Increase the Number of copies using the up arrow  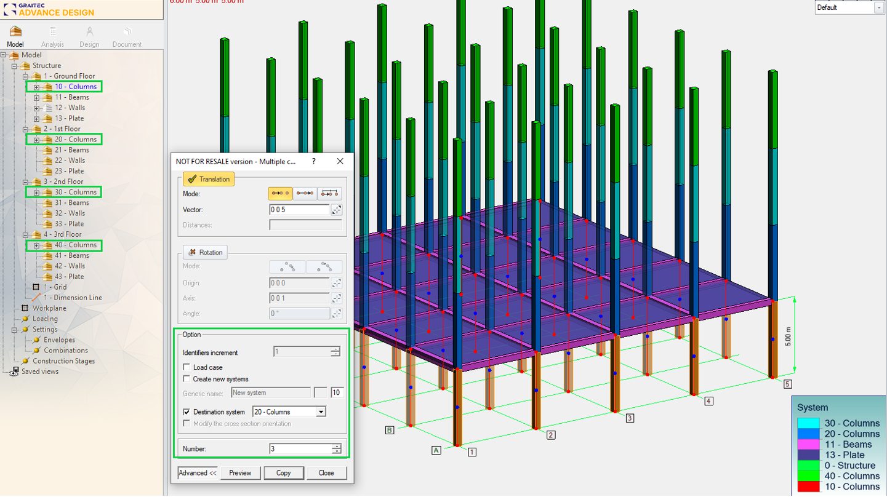[x=336, y=446]
